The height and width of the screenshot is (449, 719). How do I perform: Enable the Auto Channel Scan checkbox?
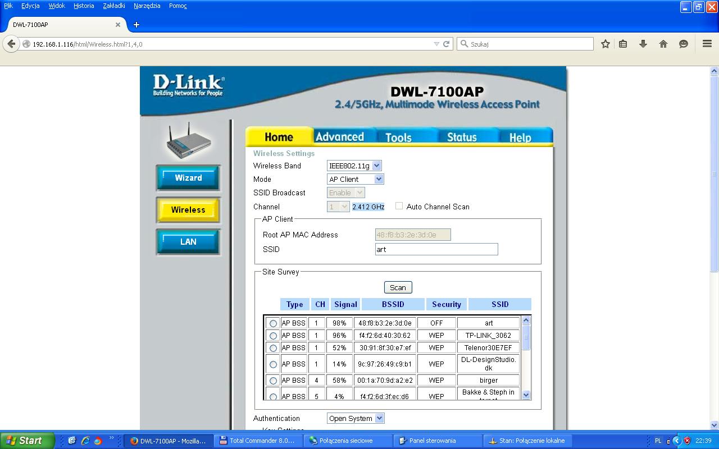click(x=399, y=206)
